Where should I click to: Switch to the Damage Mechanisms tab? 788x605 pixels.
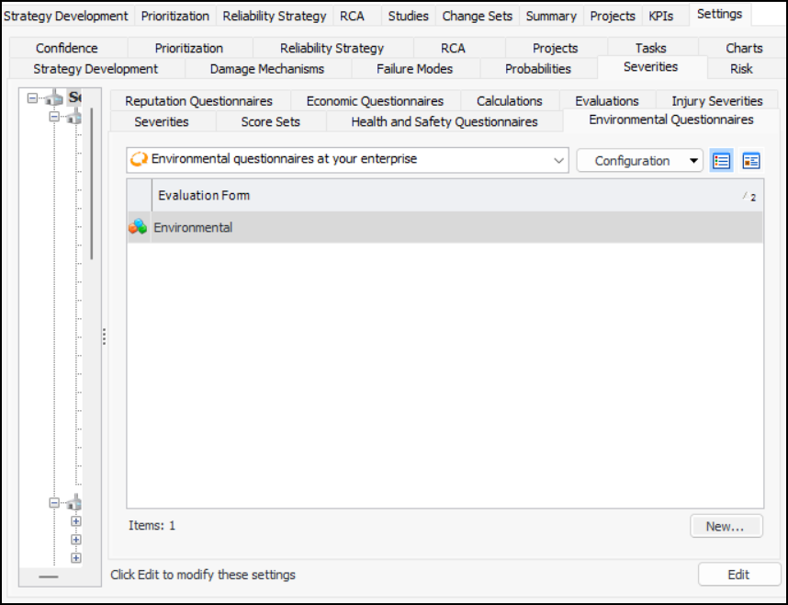pos(267,69)
